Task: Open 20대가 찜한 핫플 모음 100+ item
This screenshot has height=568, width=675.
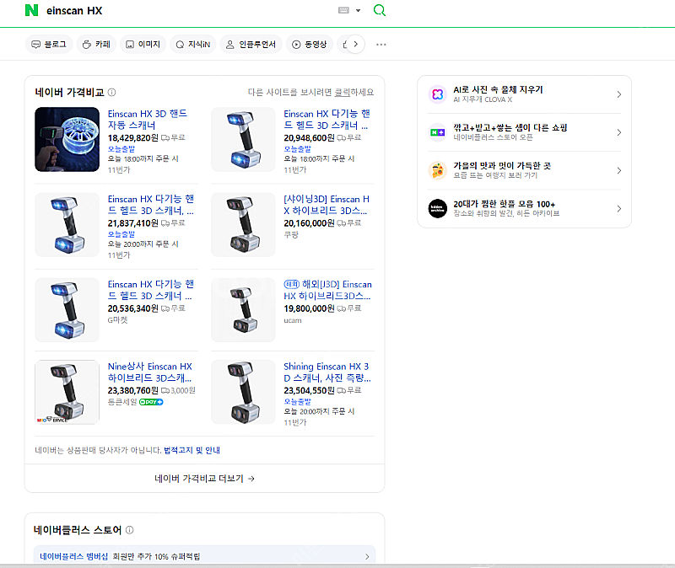Action: 504,204
